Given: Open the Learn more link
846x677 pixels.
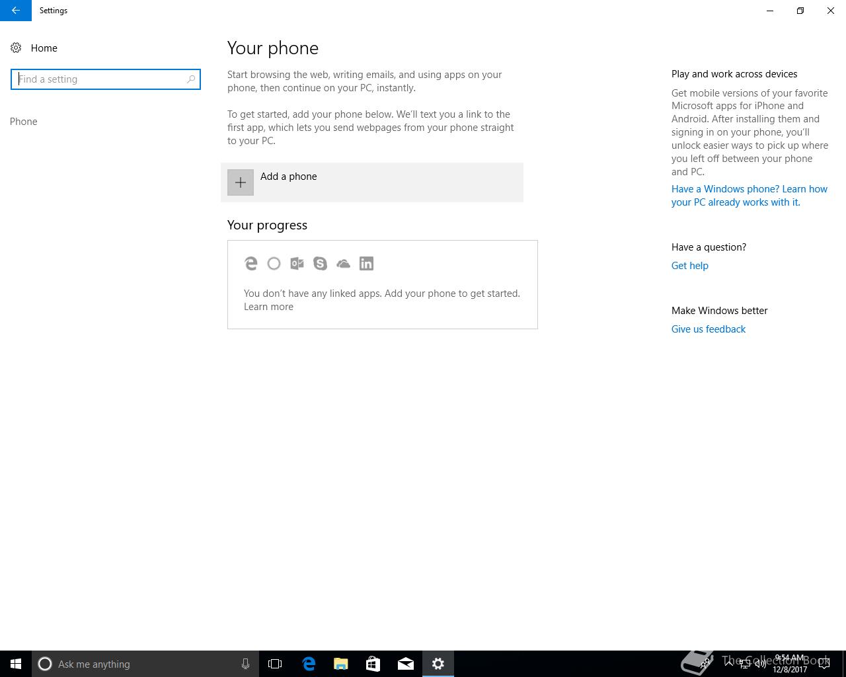Looking at the screenshot, I should click(268, 307).
